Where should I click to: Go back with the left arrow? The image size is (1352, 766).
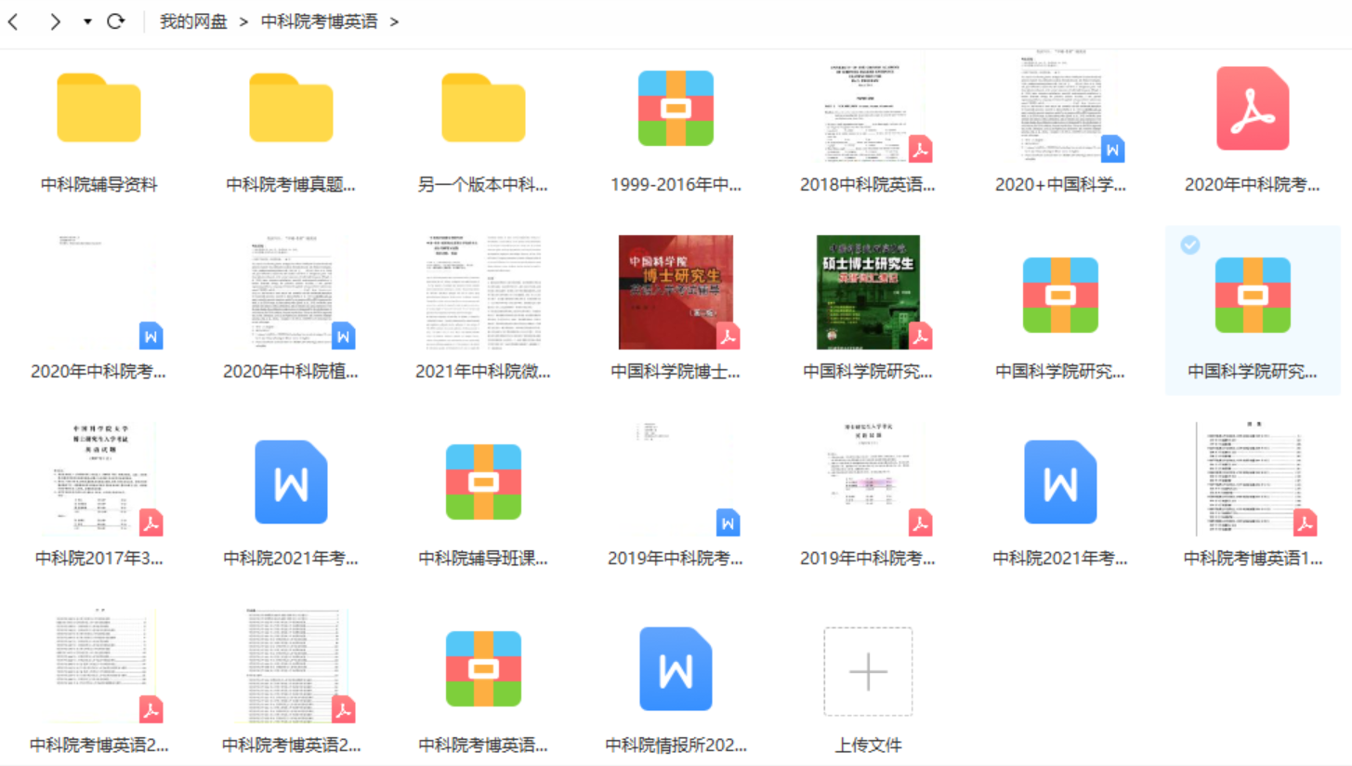click(13, 22)
